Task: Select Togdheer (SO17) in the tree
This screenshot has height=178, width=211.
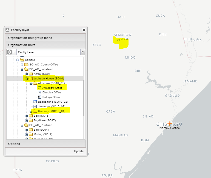Action: 44,120
